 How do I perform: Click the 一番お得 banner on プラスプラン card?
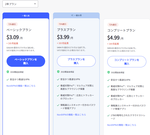[76, 15]
